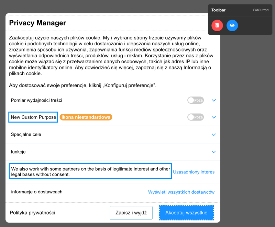Click the Akceptuj wszystkie button
Viewport: 275px width, 227px height.
click(186, 213)
